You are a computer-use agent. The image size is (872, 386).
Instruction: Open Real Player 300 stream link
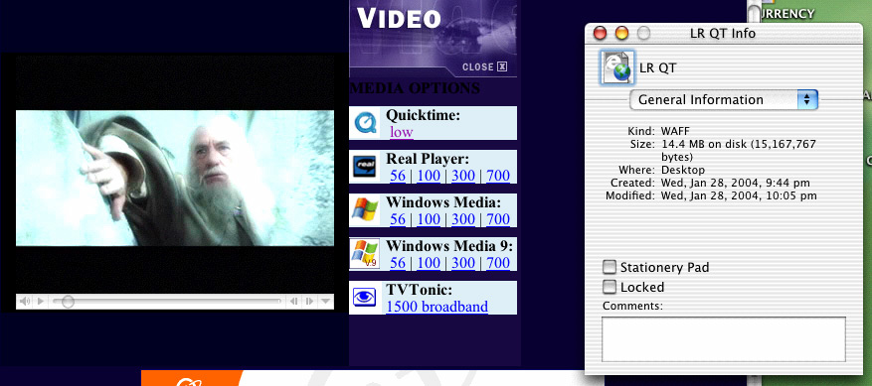[x=463, y=176]
